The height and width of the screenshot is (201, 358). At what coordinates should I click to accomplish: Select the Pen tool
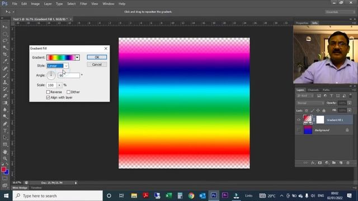(x=5, y=124)
